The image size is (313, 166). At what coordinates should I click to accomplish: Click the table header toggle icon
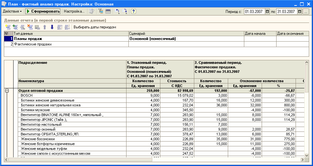point(108,11)
